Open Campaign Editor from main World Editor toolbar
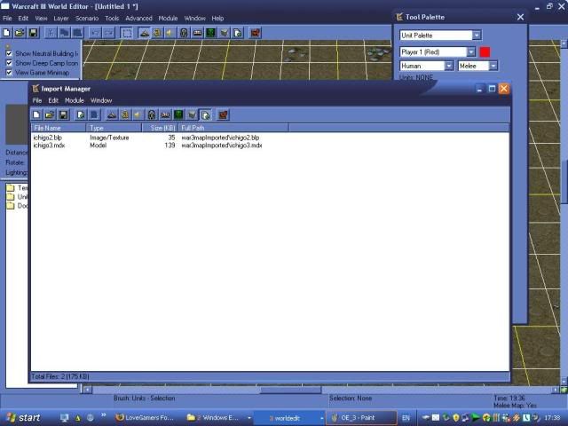The width and height of the screenshot is (568, 426). click(197, 33)
